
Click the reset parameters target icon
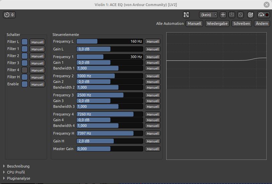250,15
